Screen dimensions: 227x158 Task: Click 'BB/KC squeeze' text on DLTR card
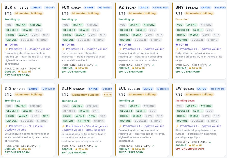coord(95,130)
